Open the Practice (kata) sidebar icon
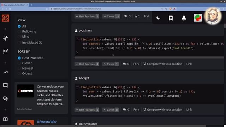Viewport: 226px width, 127px height. (5, 38)
